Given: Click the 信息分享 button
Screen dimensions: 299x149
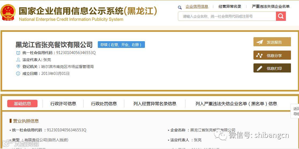Looking at the screenshot, I should (x=272, y=55).
